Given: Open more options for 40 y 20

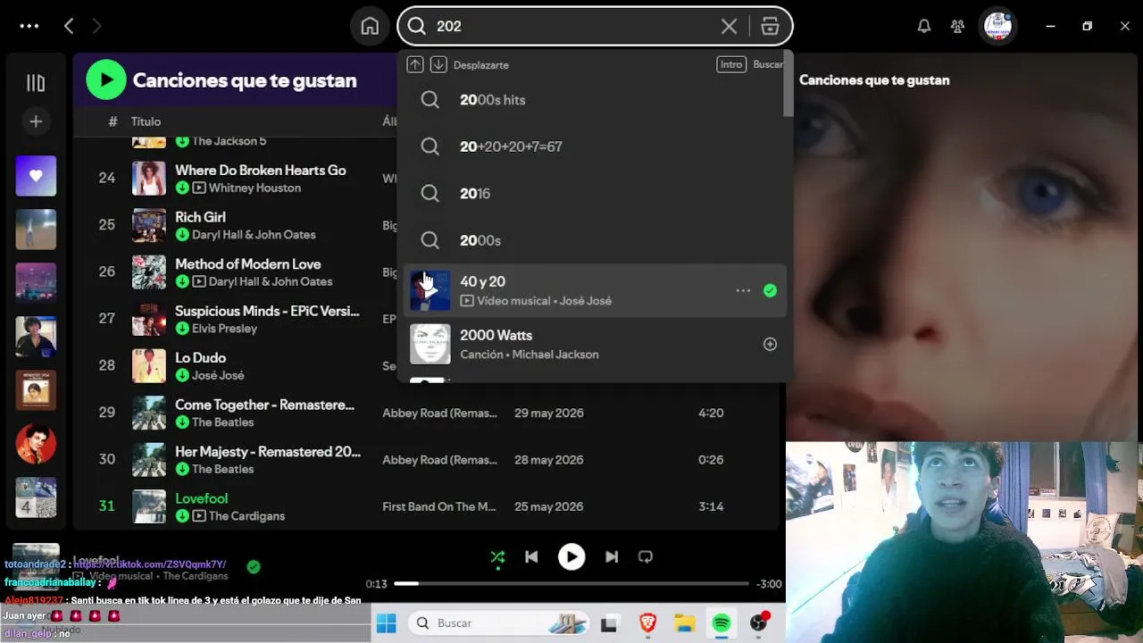Looking at the screenshot, I should click(x=743, y=291).
